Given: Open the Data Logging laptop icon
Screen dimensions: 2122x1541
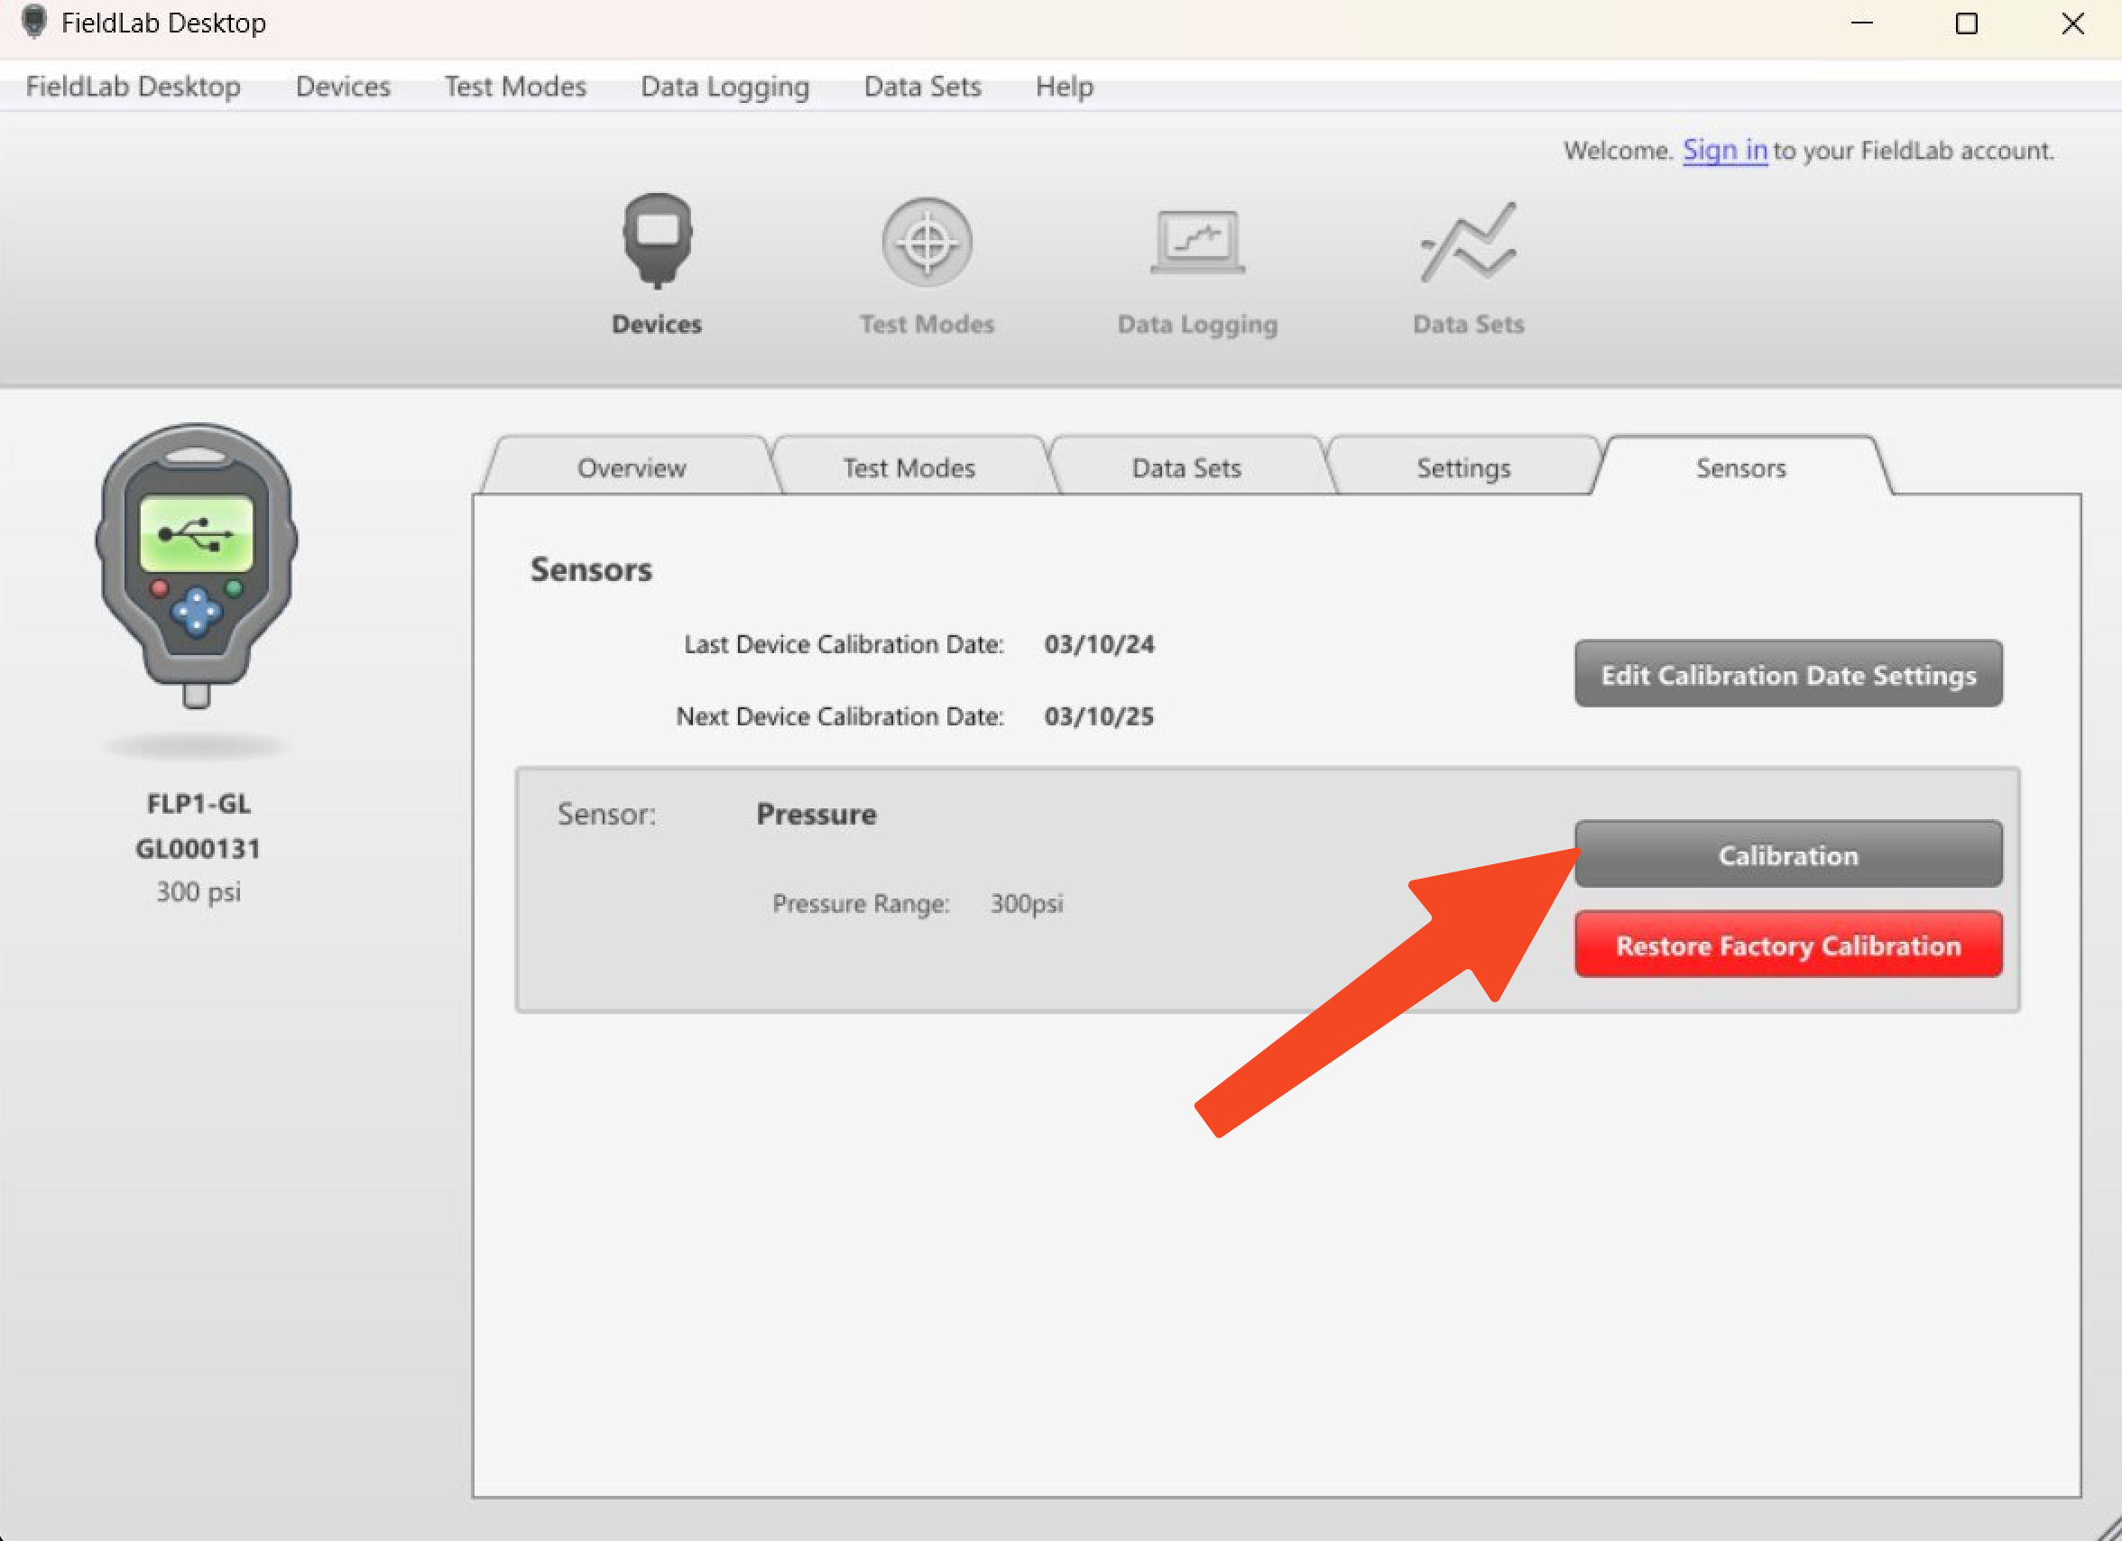Looking at the screenshot, I should (1197, 243).
